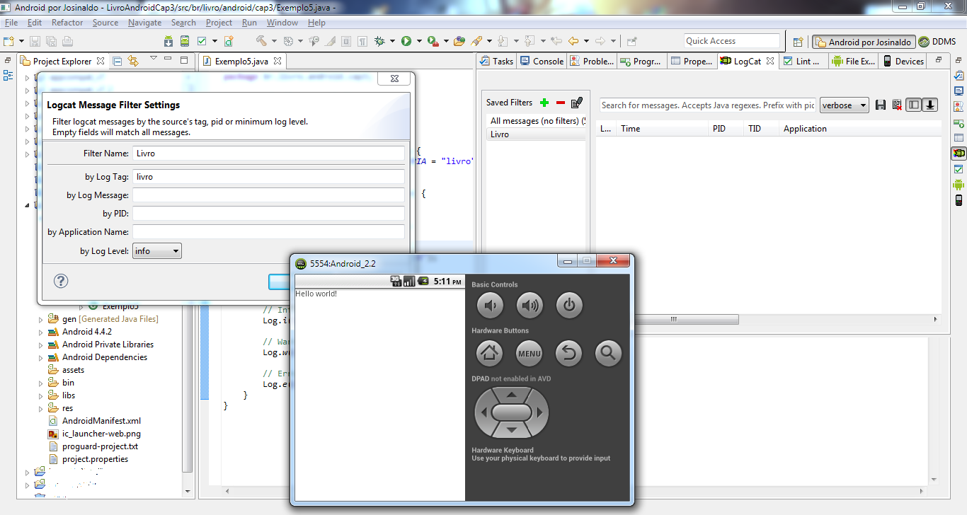Select All messages (no filters) entry

pyautogui.click(x=536, y=121)
